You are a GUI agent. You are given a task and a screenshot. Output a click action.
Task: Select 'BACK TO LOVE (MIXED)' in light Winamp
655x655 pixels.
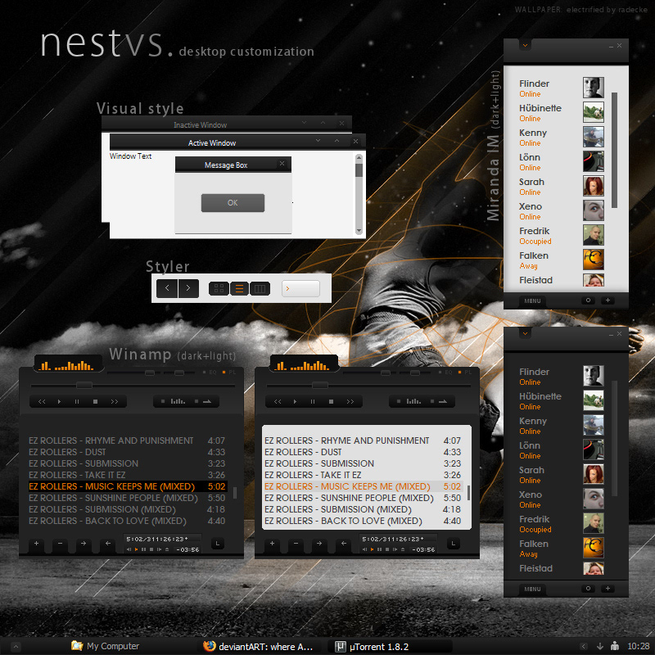pos(363,521)
